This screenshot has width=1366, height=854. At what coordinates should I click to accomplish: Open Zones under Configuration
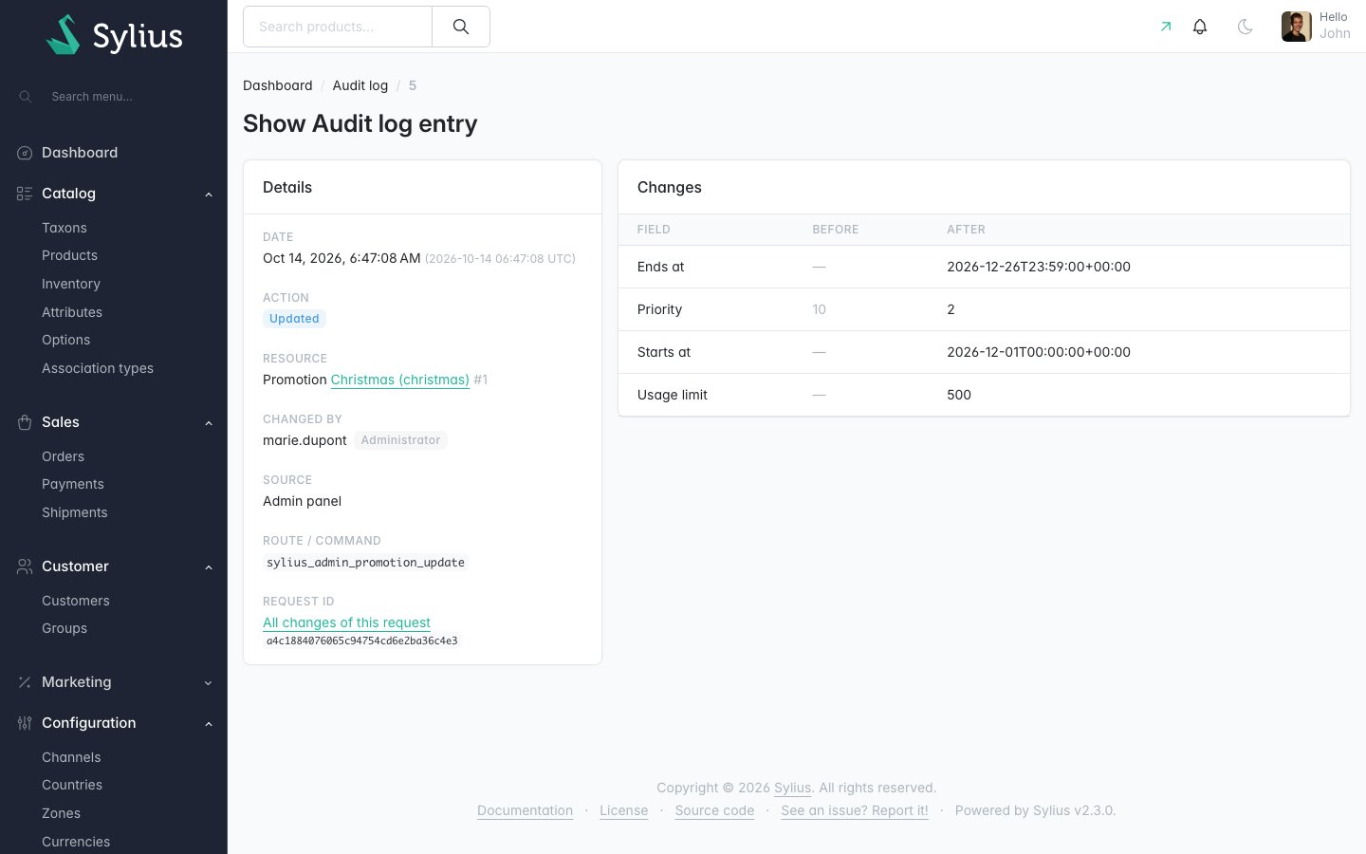point(61,813)
